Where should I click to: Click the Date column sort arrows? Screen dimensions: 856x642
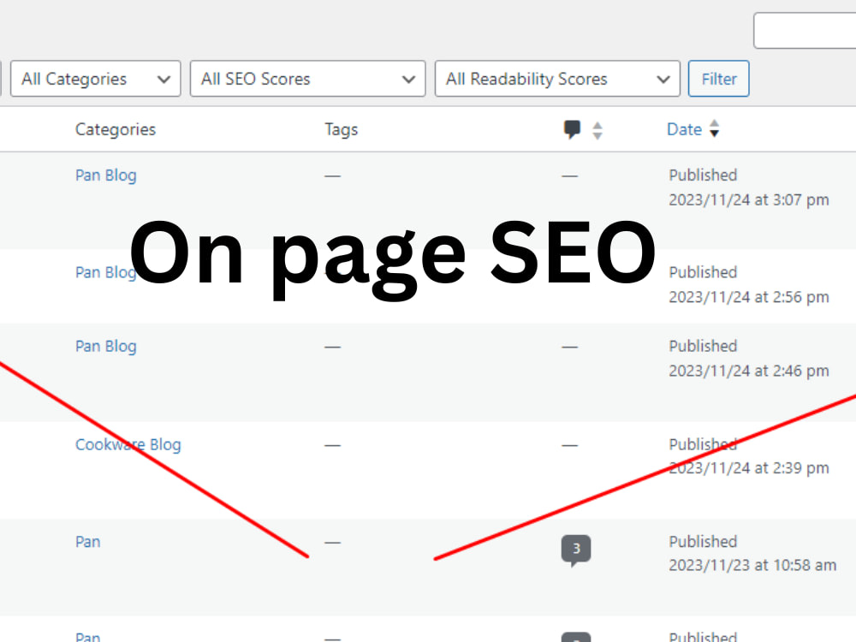pyautogui.click(x=714, y=129)
